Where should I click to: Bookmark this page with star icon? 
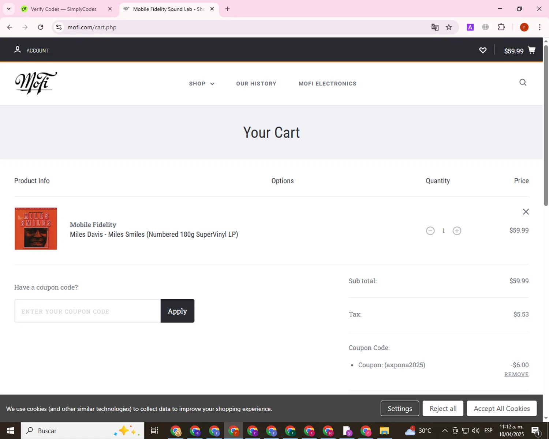point(449,27)
